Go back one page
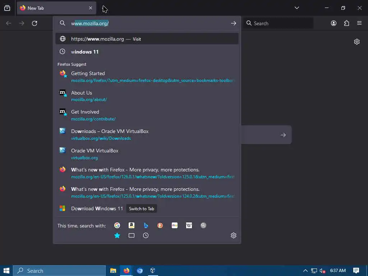This screenshot has height=276, width=368. click(9, 23)
